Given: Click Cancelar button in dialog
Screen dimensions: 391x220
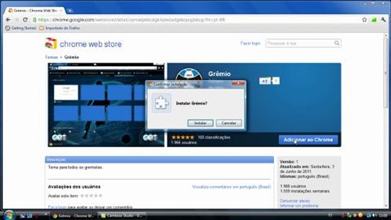Looking at the screenshot, I should tap(228, 123).
